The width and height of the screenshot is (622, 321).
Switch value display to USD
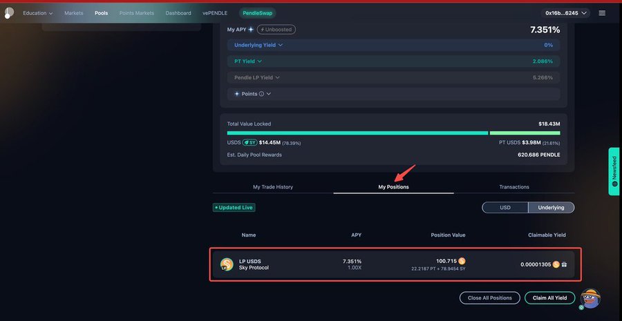[x=505, y=207]
